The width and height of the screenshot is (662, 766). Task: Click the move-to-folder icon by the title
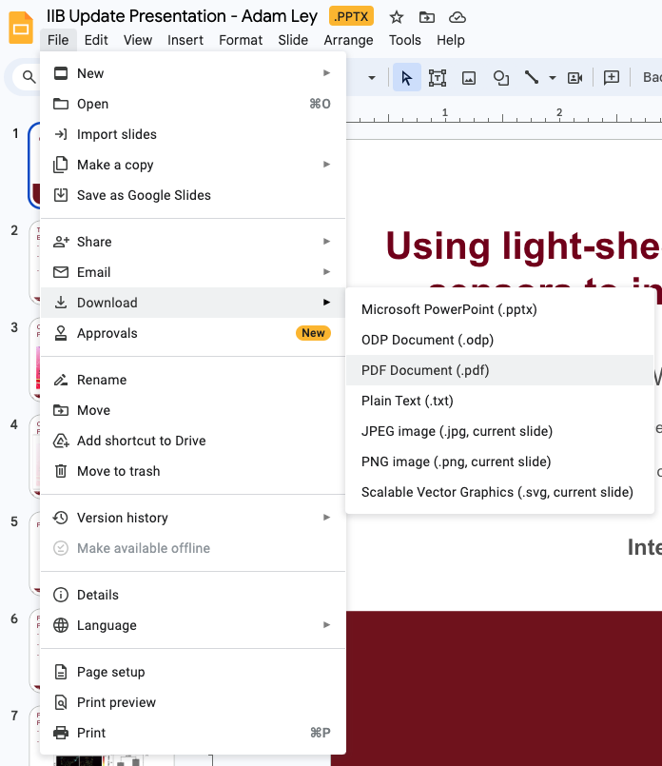(x=426, y=17)
